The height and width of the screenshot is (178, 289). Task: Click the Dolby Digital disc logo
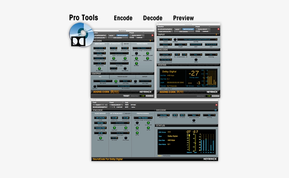82,34
